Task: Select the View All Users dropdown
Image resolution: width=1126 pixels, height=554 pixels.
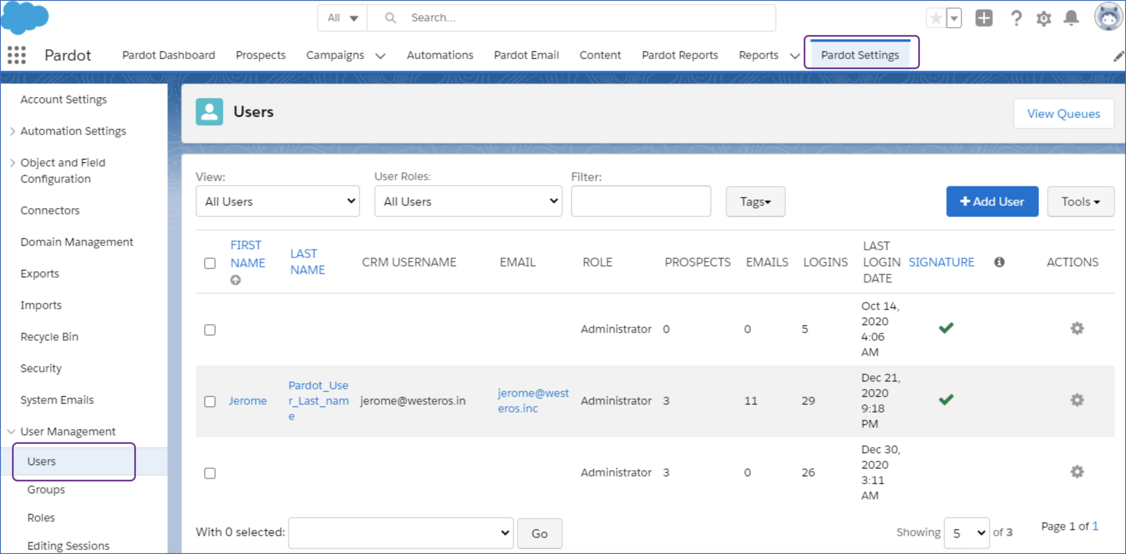Action: pyautogui.click(x=277, y=202)
